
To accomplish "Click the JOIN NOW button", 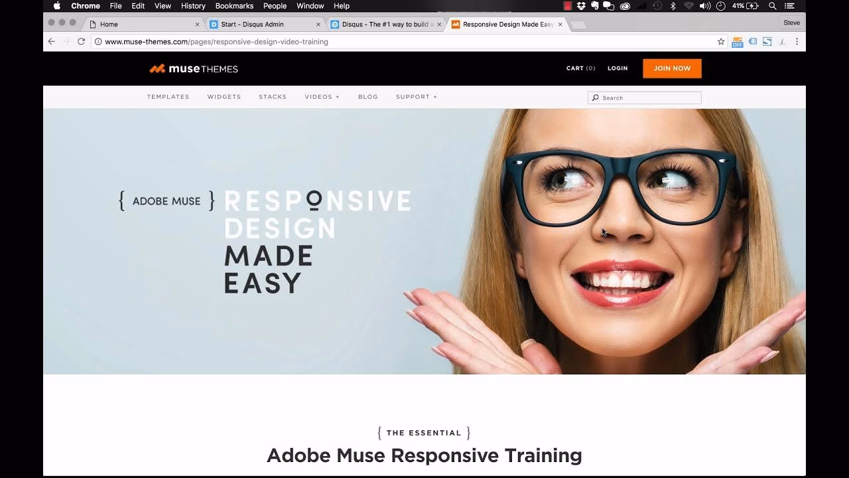I will [672, 68].
